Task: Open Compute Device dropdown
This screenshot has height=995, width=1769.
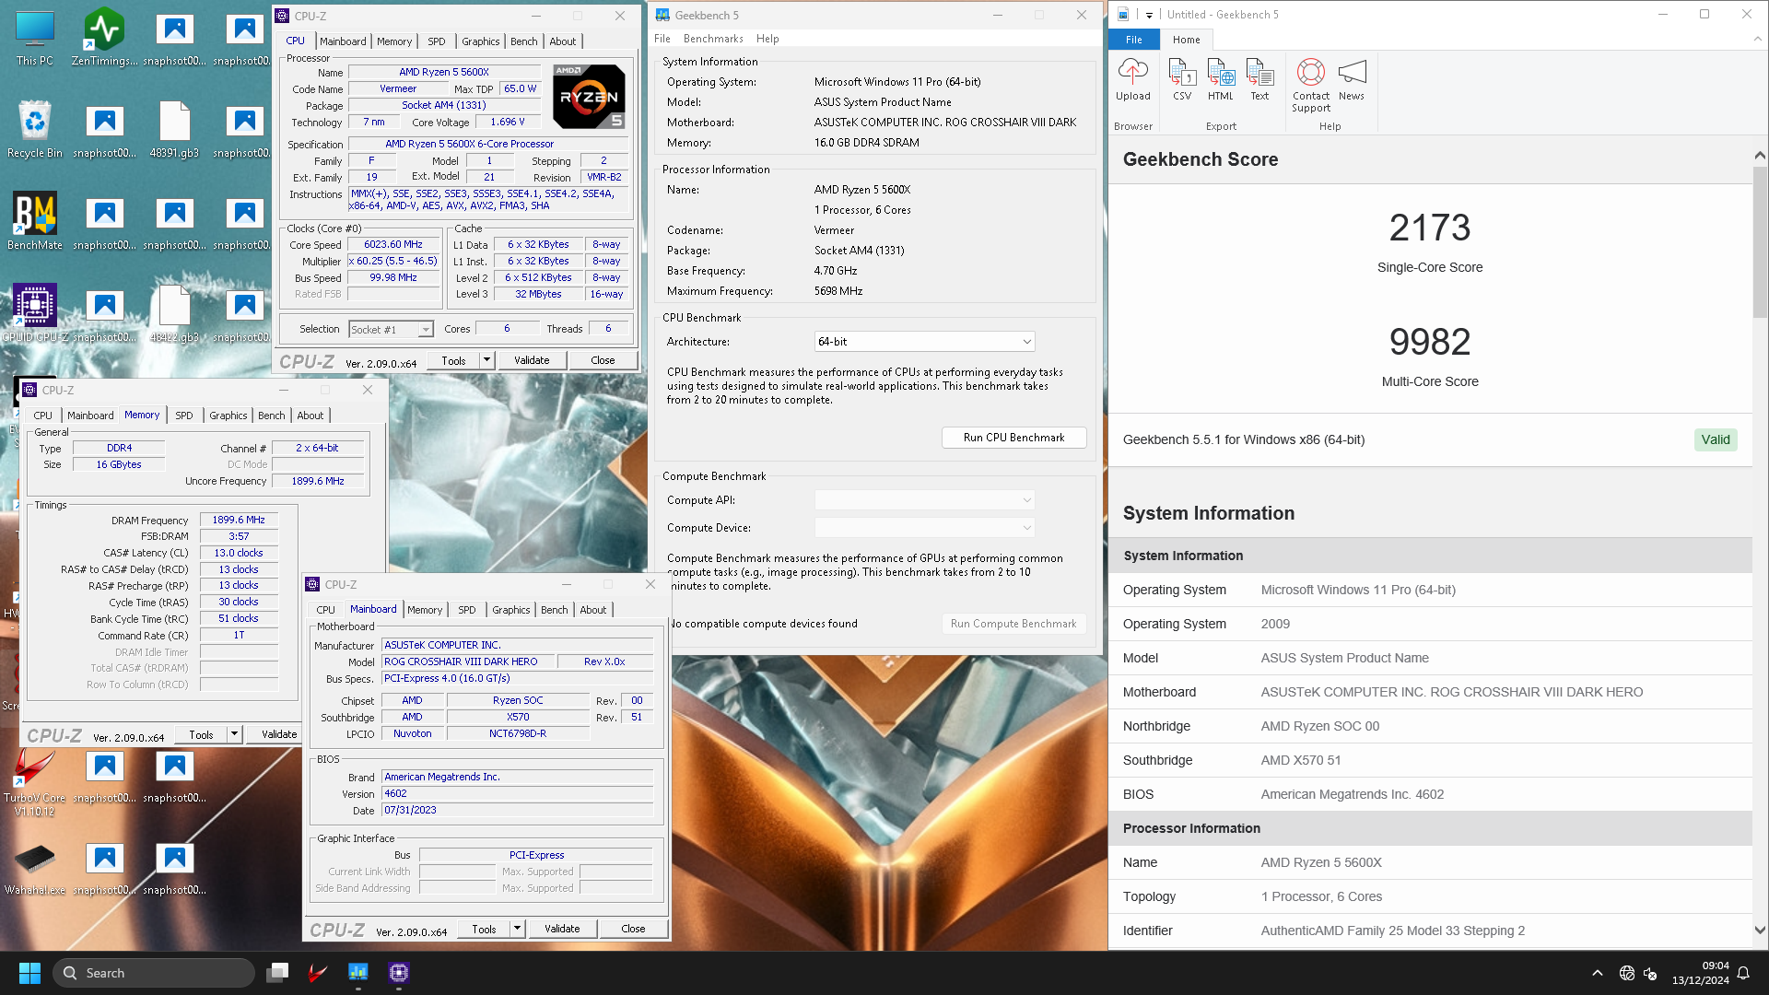Action: [924, 528]
